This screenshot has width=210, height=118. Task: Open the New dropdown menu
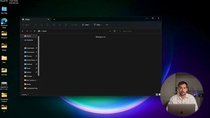[x=27, y=25]
